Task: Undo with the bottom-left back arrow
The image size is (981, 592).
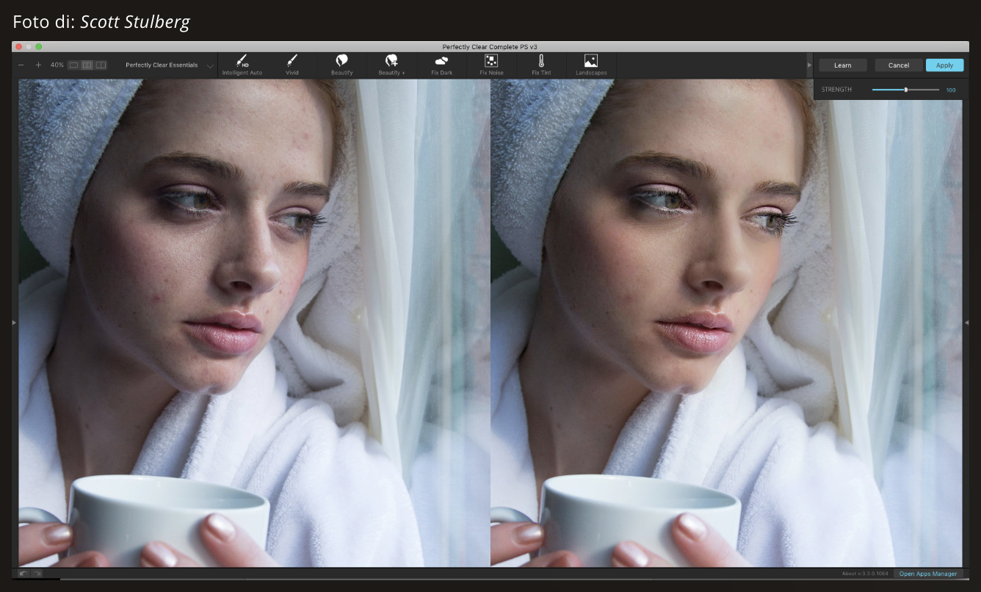Action: point(23,573)
